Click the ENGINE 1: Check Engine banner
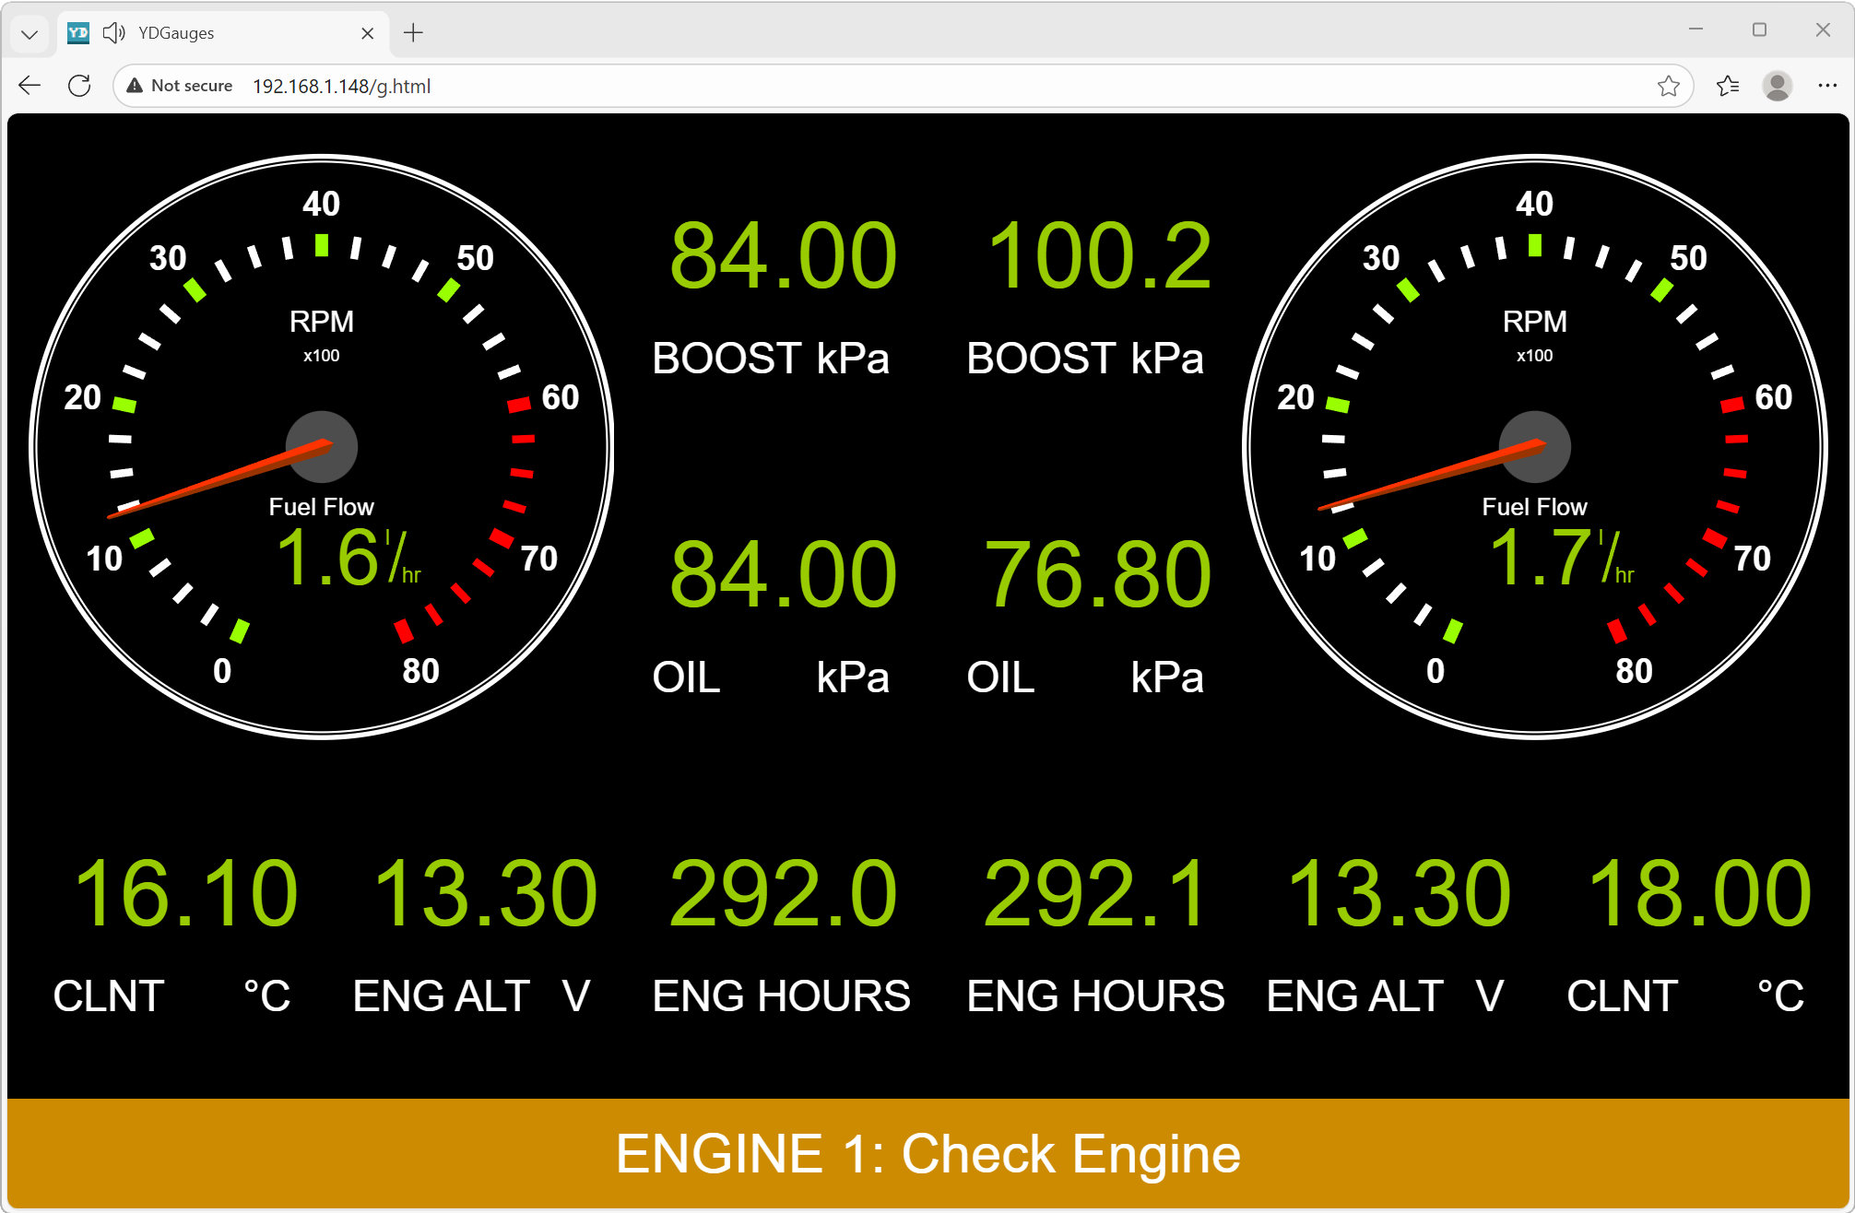 (927, 1153)
